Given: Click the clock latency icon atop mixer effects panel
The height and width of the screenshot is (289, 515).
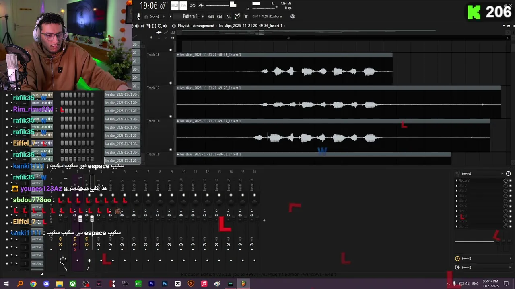Looking at the screenshot, I should 508,173.
